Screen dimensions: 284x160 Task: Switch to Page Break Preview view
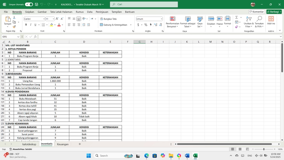[x=247, y=149]
